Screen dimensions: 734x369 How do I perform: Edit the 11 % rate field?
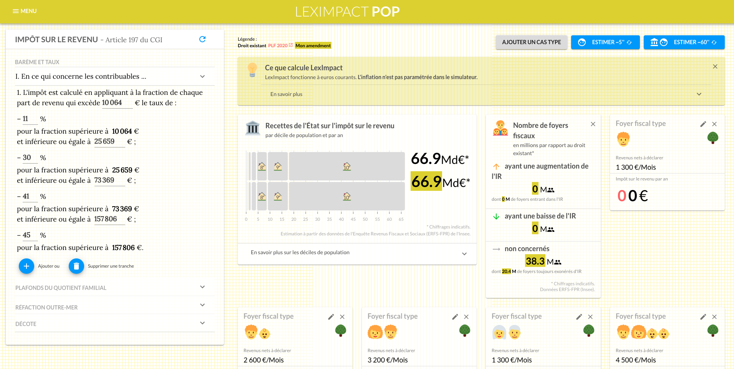point(30,119)
